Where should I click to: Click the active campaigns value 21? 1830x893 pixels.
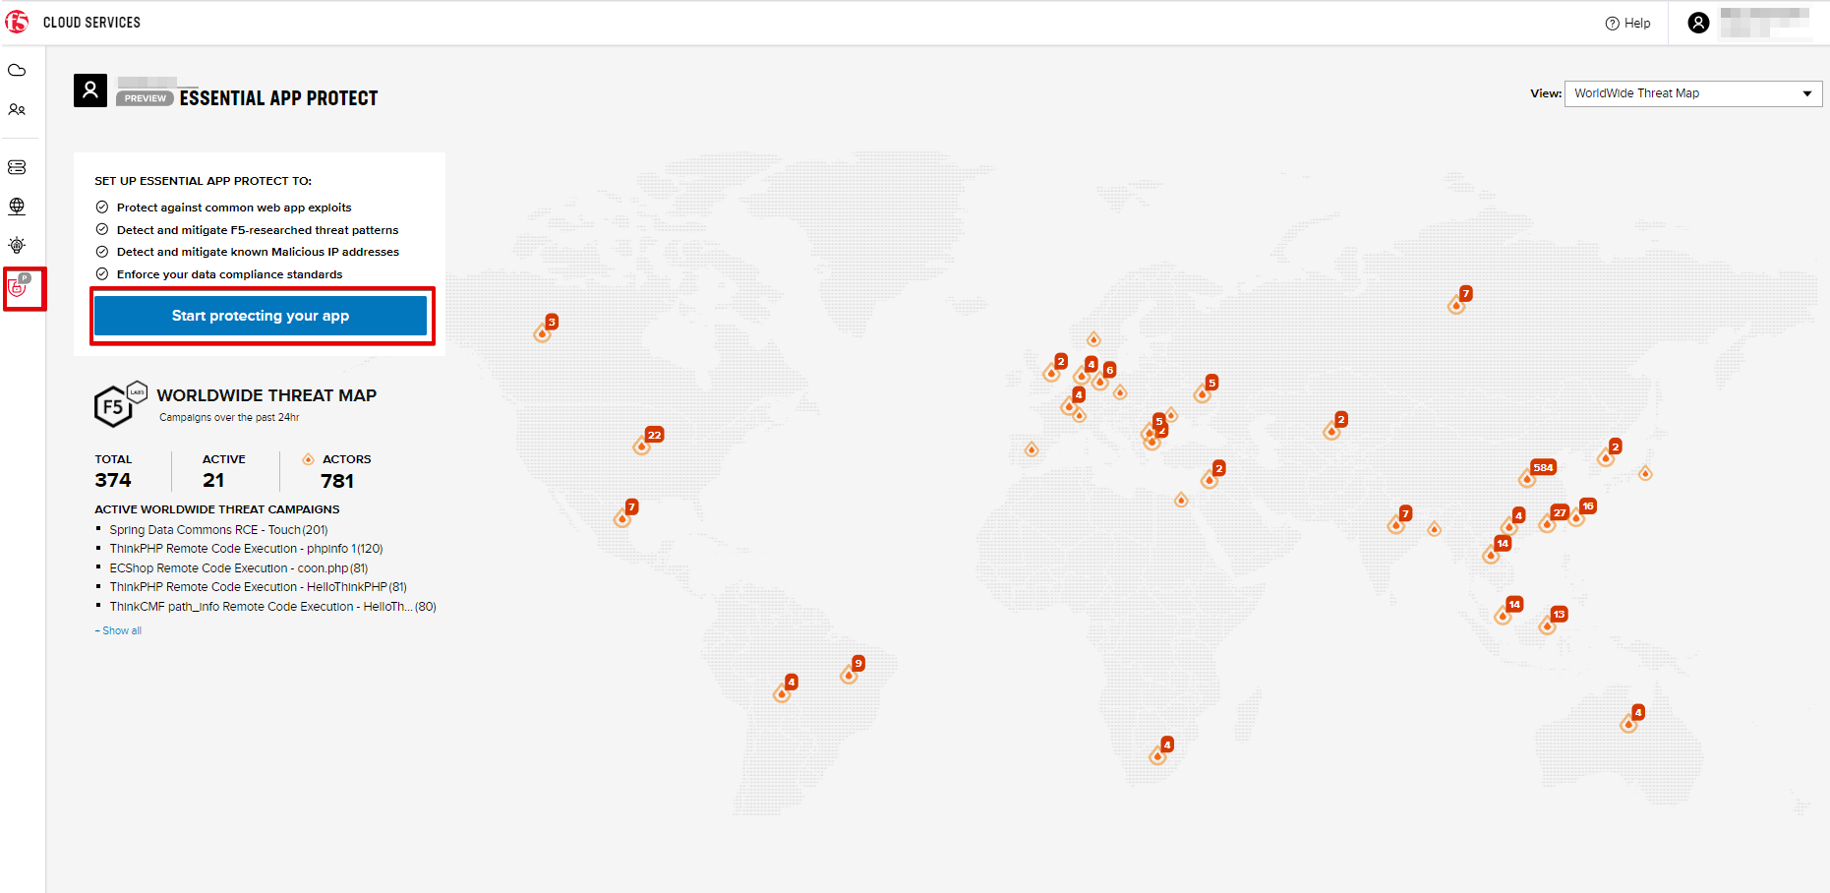pyautogui.click(x=213, y=480)
